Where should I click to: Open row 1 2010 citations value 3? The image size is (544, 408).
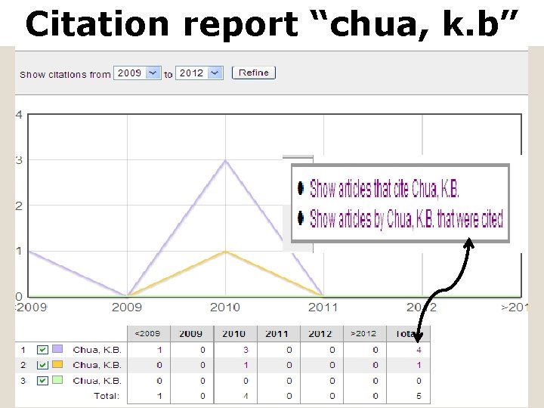pos(246,350)
